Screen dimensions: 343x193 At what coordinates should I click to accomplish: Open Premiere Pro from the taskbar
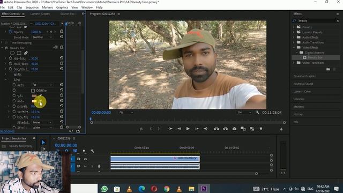[204, 188]
